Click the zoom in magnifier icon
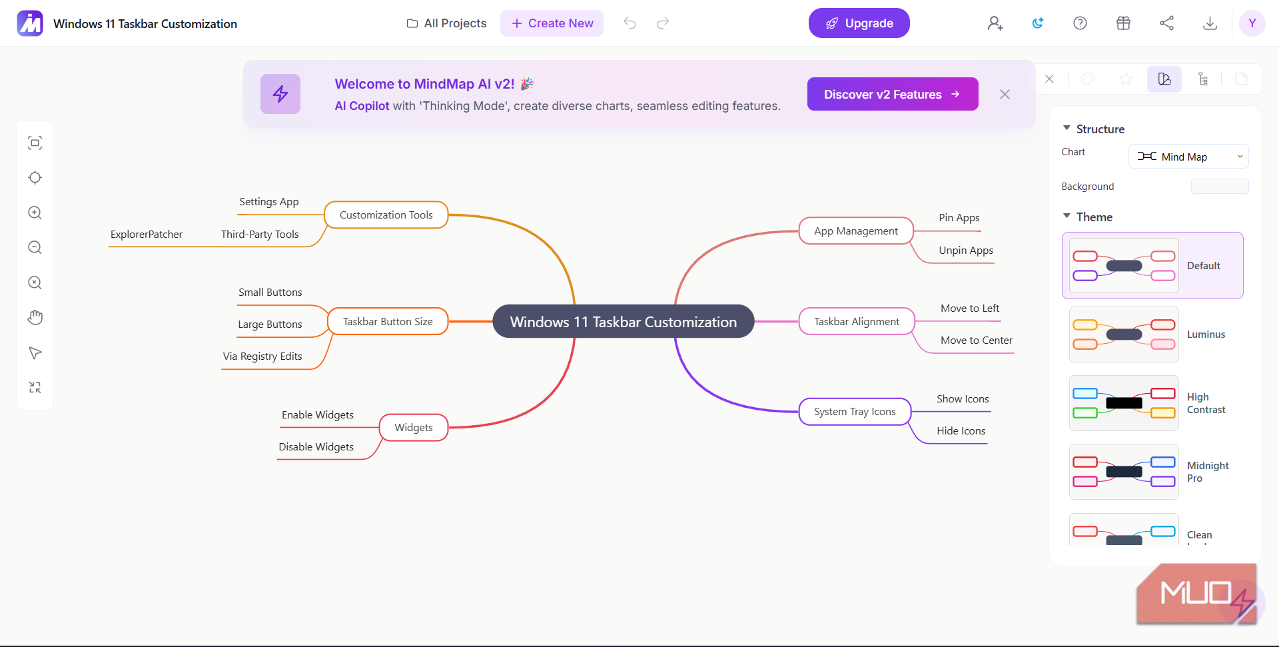The width and height of the screenshot is (1279, 647). [35, 213]
